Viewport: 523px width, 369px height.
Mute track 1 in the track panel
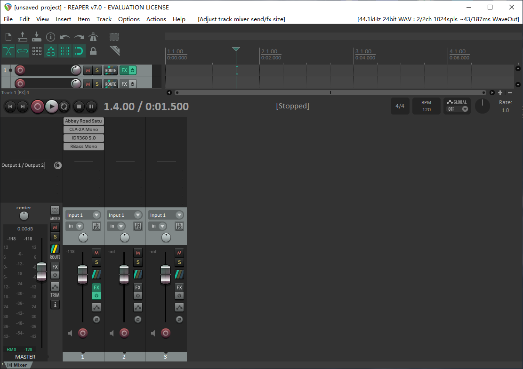point(88,71)
